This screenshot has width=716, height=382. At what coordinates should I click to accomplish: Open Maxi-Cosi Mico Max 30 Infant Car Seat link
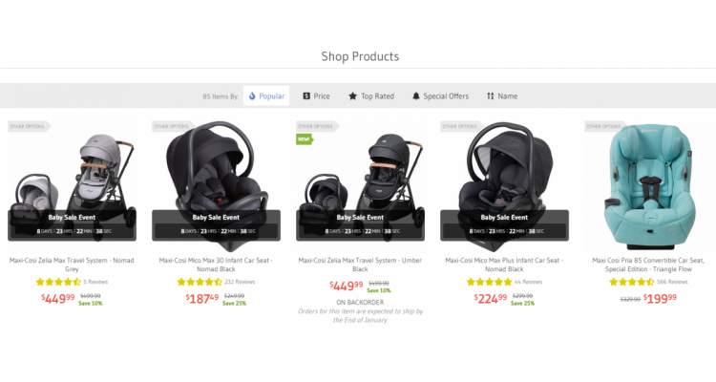click(216, 265)
